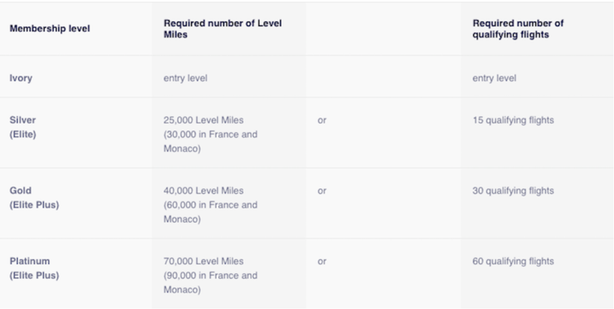
Task: Click the '25,000 Level Miles' cell
Action: click(x=203, y=120)
